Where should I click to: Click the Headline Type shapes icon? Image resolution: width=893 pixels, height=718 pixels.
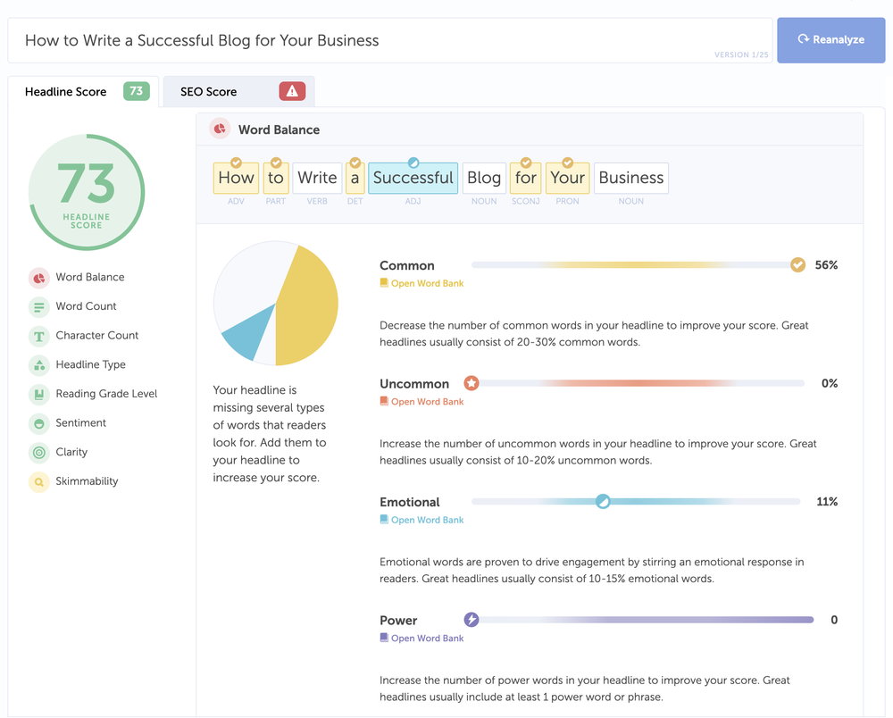(x=38, y=365)
